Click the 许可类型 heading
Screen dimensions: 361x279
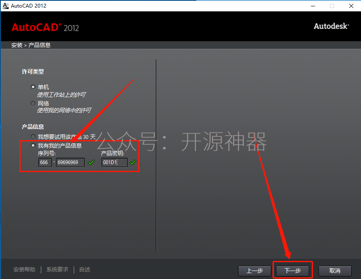tap(33, 72)
